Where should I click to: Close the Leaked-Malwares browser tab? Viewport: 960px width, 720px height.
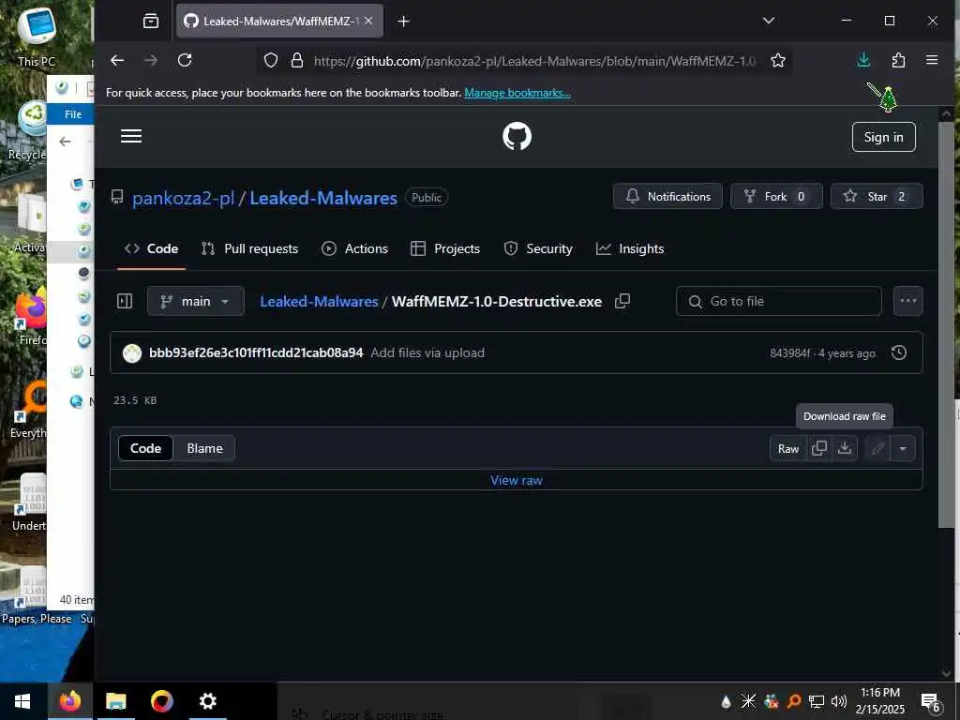pyautogui.click(x=367, y=21)
